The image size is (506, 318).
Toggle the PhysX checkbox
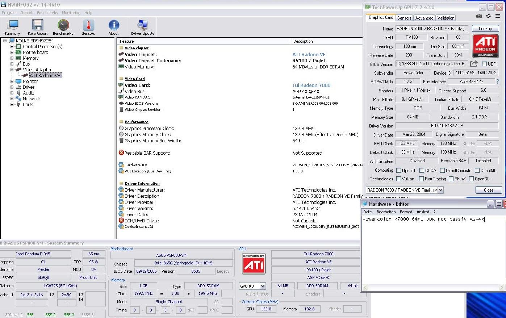click(451, 179)
